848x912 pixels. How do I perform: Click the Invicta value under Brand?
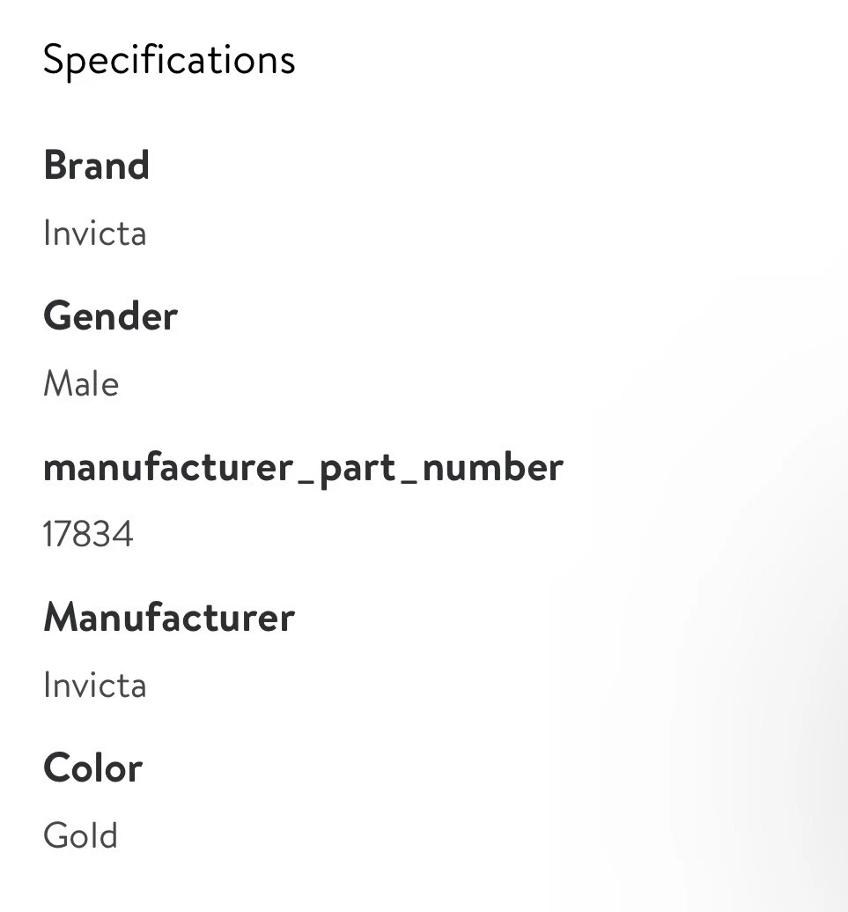pyautogui.click(x=94, y=234)
